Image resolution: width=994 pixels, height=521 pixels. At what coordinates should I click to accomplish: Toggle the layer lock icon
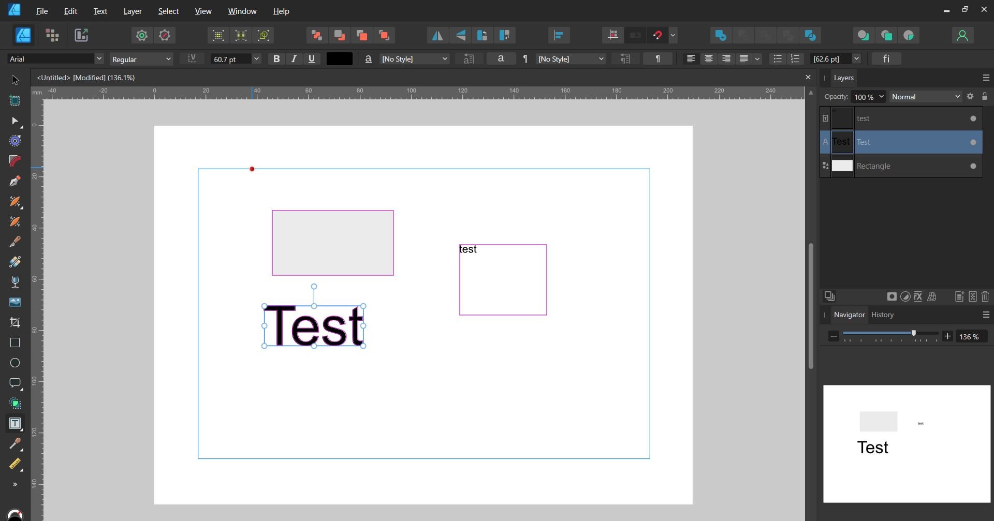(x=985, y=97)
